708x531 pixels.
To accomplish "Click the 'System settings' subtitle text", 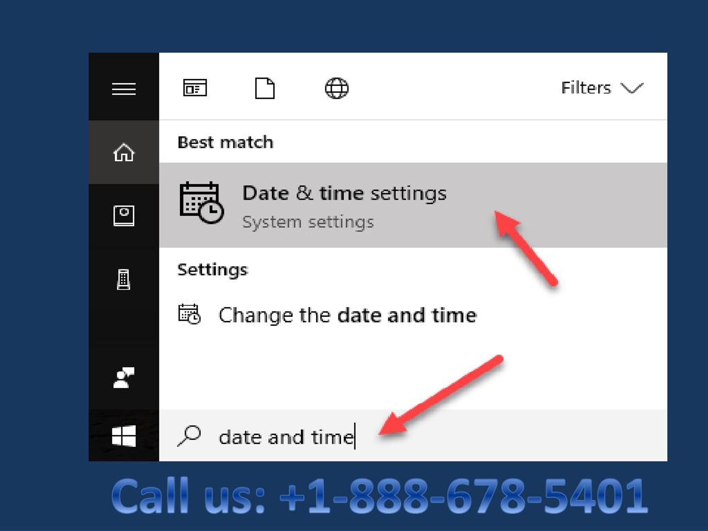I will click(x=308, y=222).
